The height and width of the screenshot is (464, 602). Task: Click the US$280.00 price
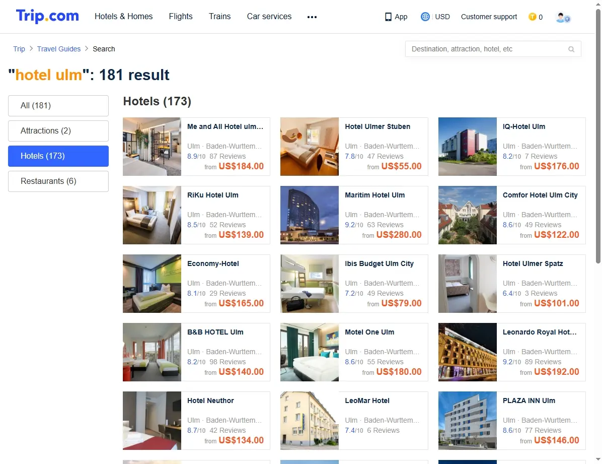(399, 234)
